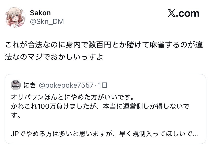Click quoted line starting オリパワンほんとに

point(72,97)
